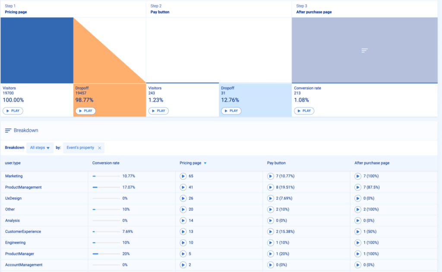
Task: Select the ProductManagement row label
Action: (23, 187)
